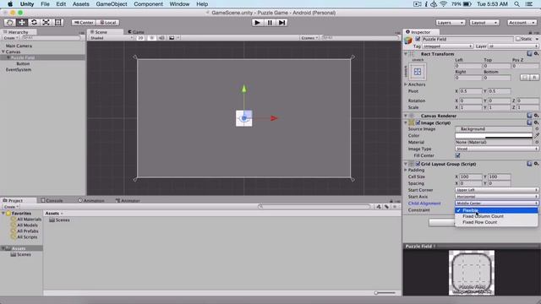Viewport: 541px width, 304px height.
Task: Open the Layer dropdown in Inspector
Action: pyautogui.click(x=513, y=46)
